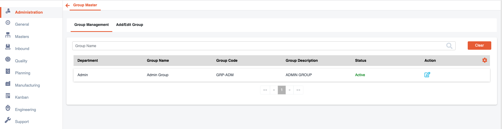Screen dimensions: 502x129
Task: Expand the Inbound sidebar section
Action: point(22,49)
